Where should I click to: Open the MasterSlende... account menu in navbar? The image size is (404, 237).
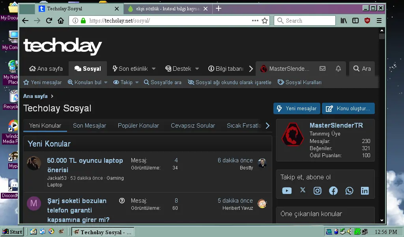pyautogui.click(x=285, y=69)
